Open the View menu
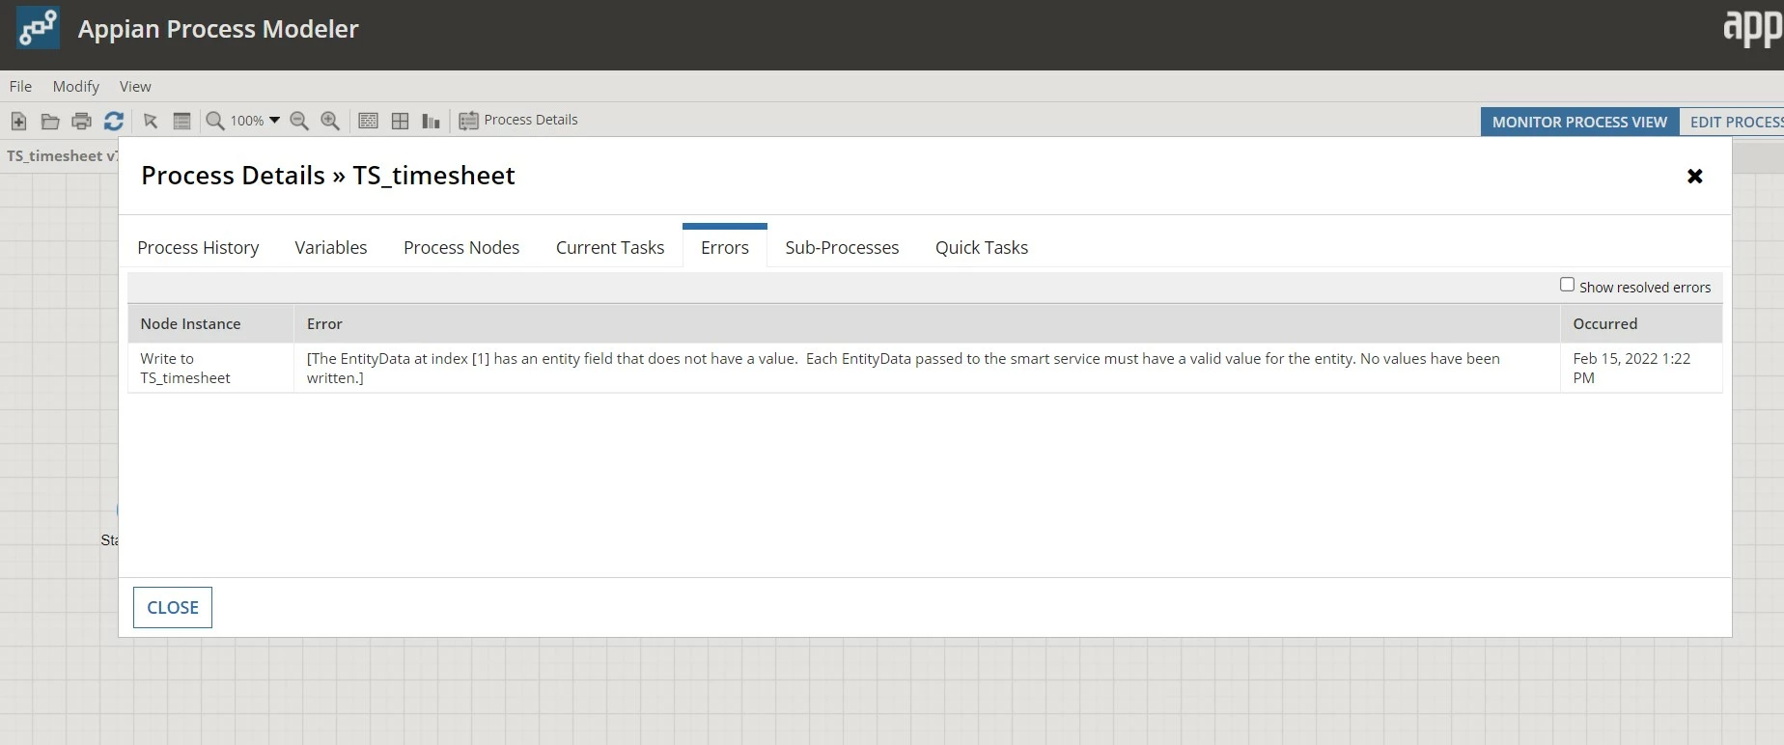This screenshot has width=1784, height=745. click(x=135, y=86)
